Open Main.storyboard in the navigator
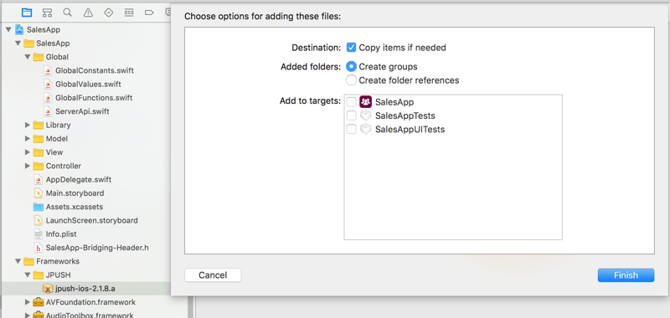Viewport: 670px width, 318px height. 75,193
